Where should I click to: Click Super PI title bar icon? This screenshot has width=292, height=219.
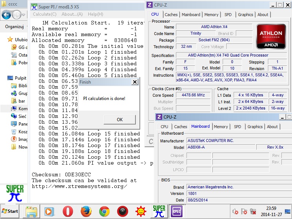coord(34,7)
